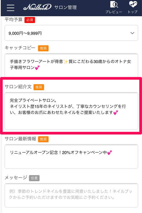Click the サロン最新情報 field label
This screenshot has height=213, width=142.
[x=20, y=139]
